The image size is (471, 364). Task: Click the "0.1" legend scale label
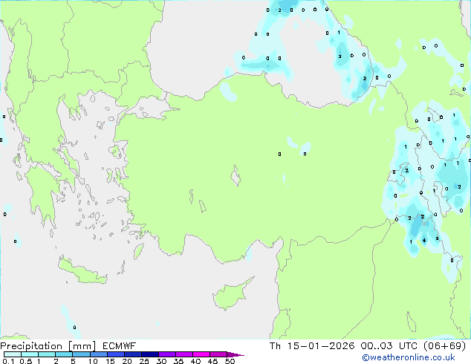(x=8, y=361)
